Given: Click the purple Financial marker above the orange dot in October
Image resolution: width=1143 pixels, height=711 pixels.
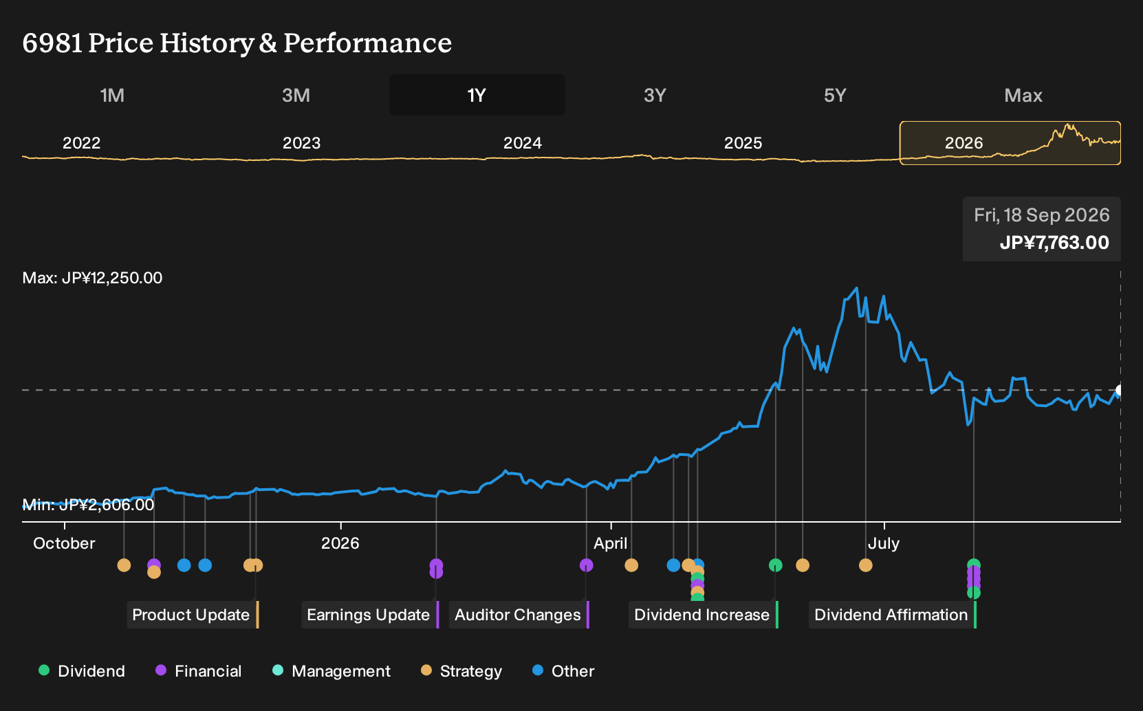Looking at the screenshot, I should [154, 565].
